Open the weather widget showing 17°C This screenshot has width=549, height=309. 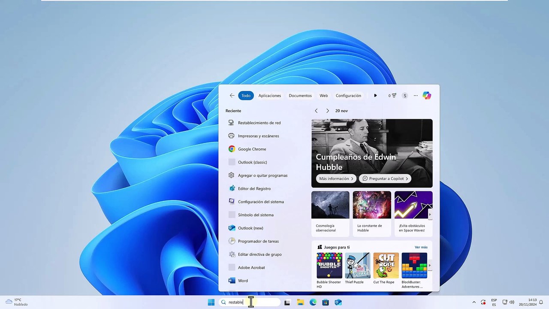[x=16, y=302]
